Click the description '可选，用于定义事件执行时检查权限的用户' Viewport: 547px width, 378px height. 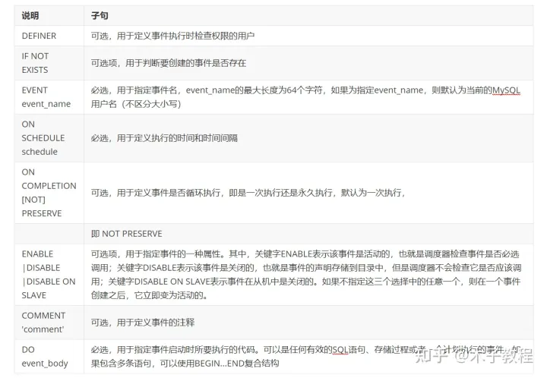pos(172,36)
